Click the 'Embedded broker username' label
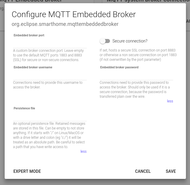This screenshot has height=185, width=190. click(33, 67)
